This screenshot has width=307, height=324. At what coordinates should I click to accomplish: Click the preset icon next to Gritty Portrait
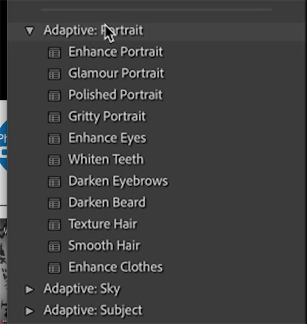pyautogui.click(x=54, y=117)
